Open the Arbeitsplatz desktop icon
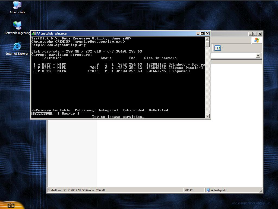The image size is (278, 209). click(17, 7)
